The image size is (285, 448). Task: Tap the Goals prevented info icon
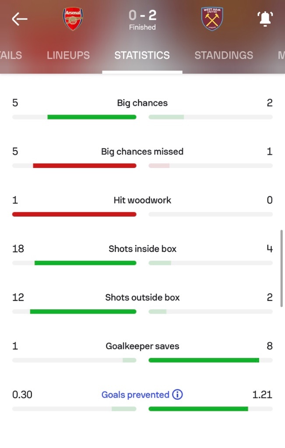pos(177,395)
